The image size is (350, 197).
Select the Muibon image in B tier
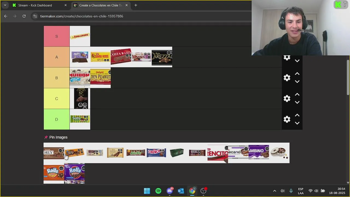tap(80, 78)
